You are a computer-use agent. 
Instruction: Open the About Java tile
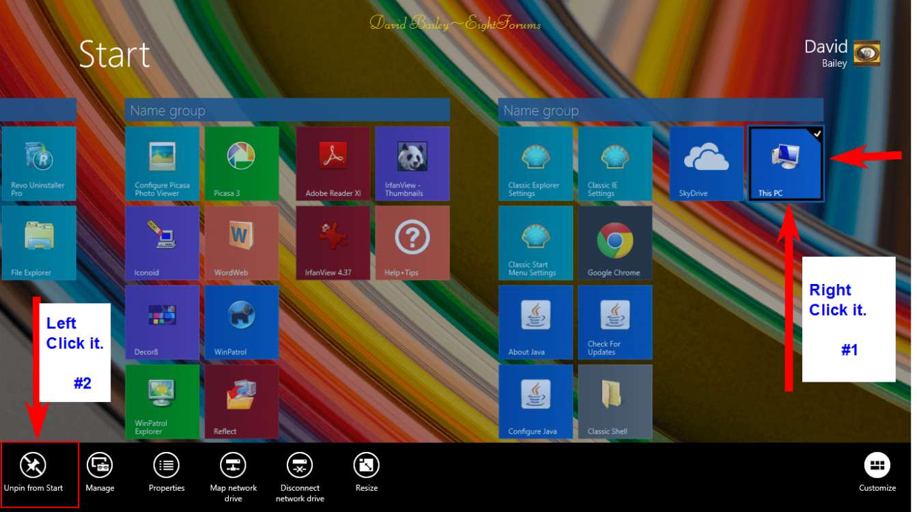pyautogui.click(x=536, y=322)
